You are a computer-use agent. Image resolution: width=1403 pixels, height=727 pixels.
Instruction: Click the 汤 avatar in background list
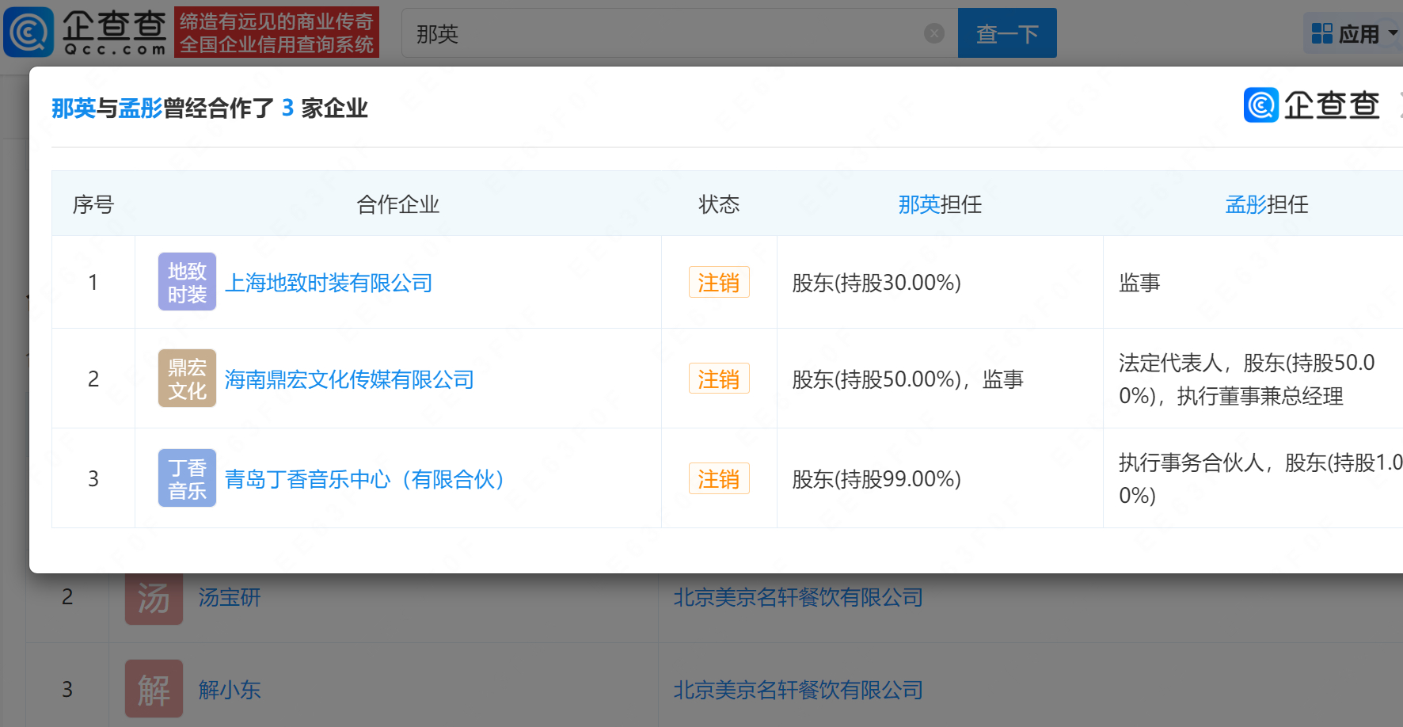coord(154,598)
